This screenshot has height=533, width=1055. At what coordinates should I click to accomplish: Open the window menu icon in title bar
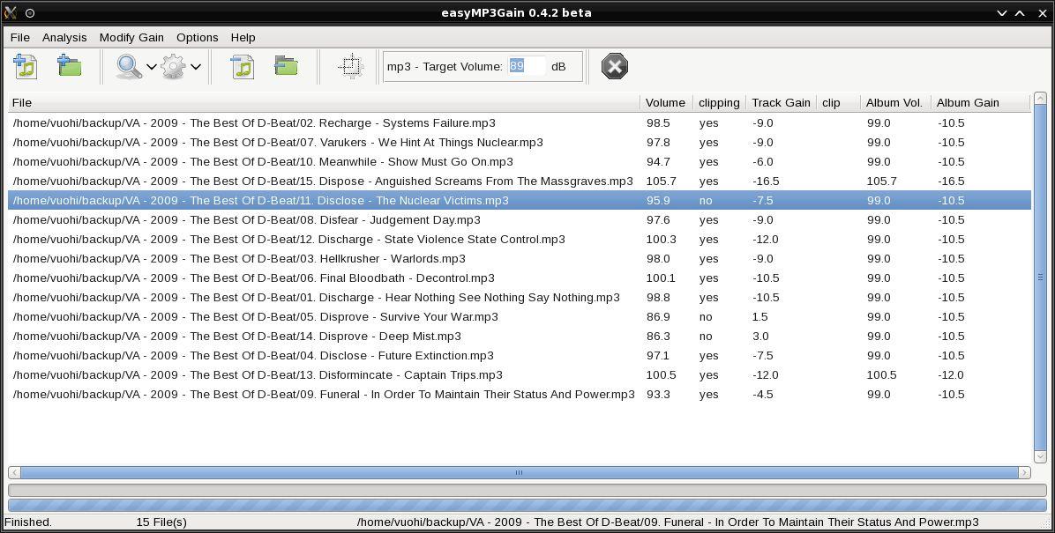[x=10, y=12]
